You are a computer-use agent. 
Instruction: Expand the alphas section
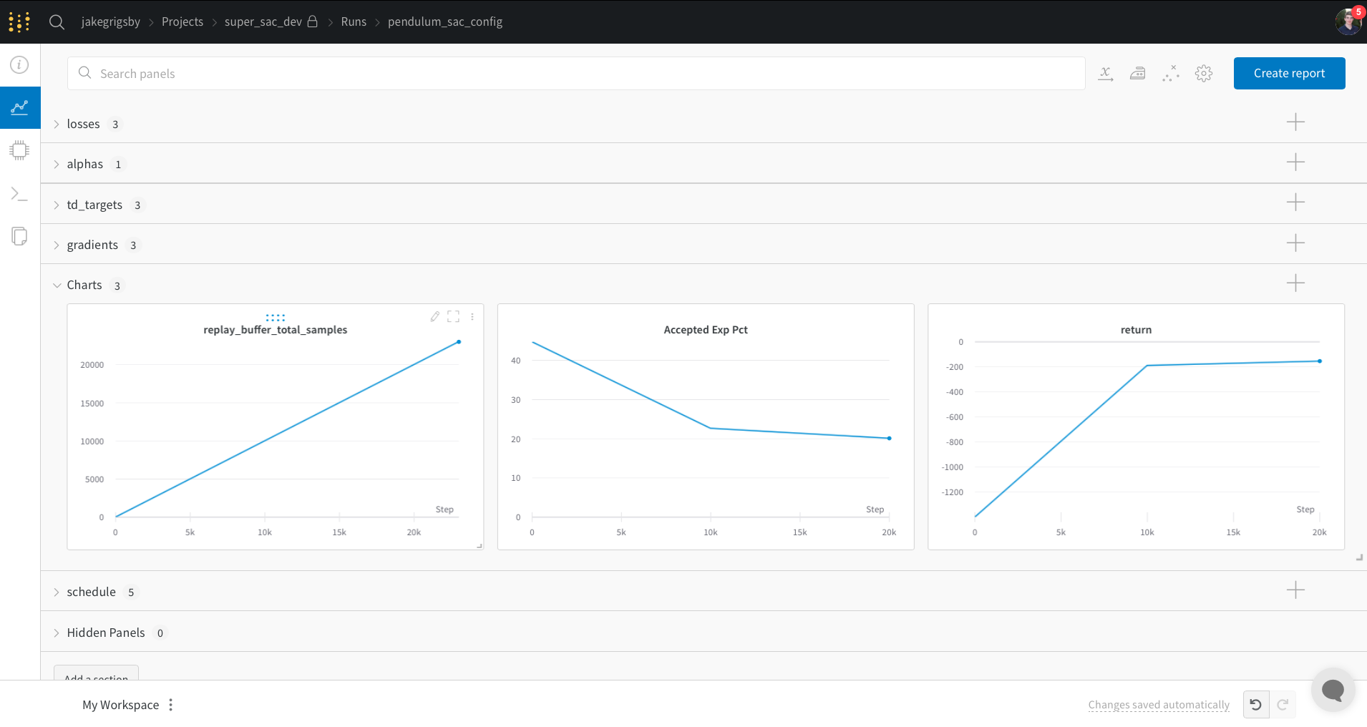point(57,165)
